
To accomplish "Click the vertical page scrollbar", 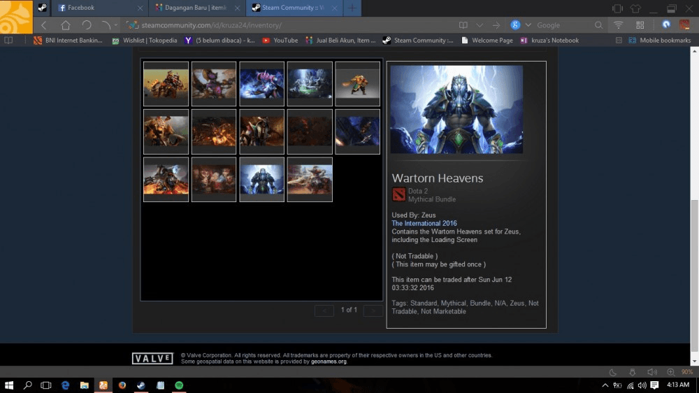I will click(x=695, y=277).
